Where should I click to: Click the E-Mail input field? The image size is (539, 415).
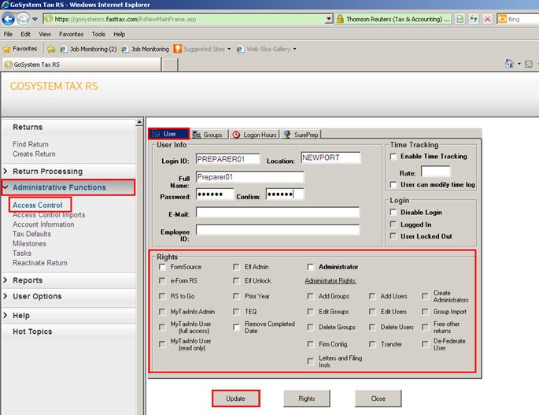(x=278, y=212)
